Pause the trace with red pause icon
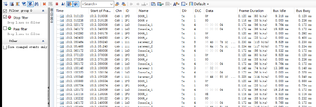316x107 pixels. (x=57, y=4)
